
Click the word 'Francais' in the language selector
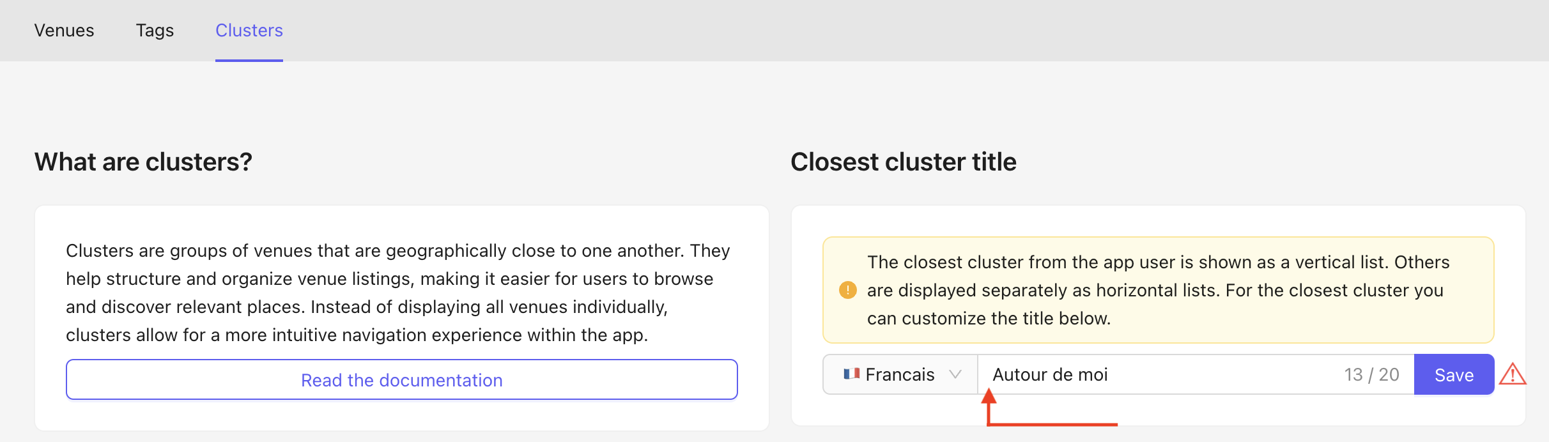coord(900,374)
